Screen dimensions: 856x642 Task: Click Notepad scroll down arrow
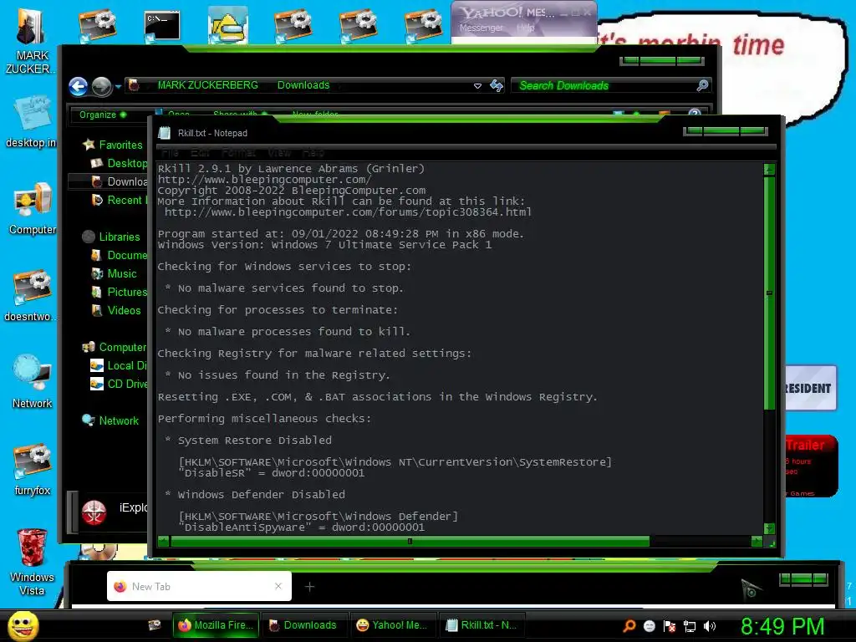click(x=769, y=528)
